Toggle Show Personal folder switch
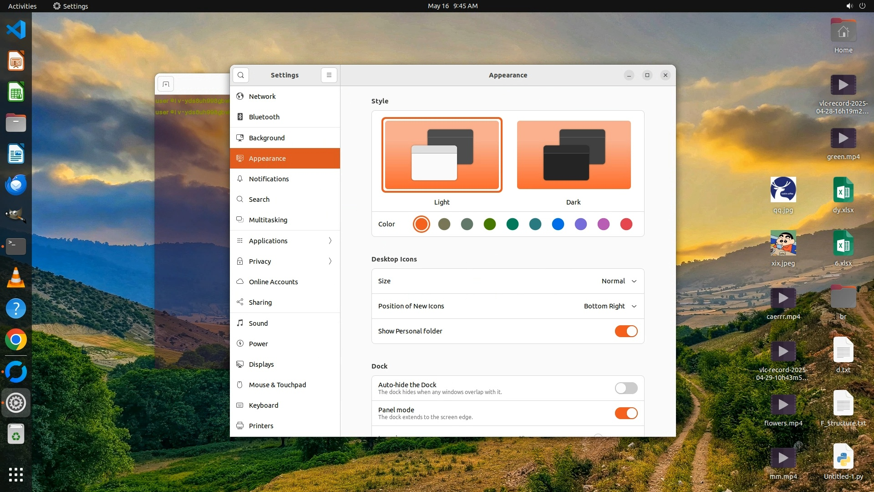Screen dimensions: 874x492 click(x=626, y=331)
